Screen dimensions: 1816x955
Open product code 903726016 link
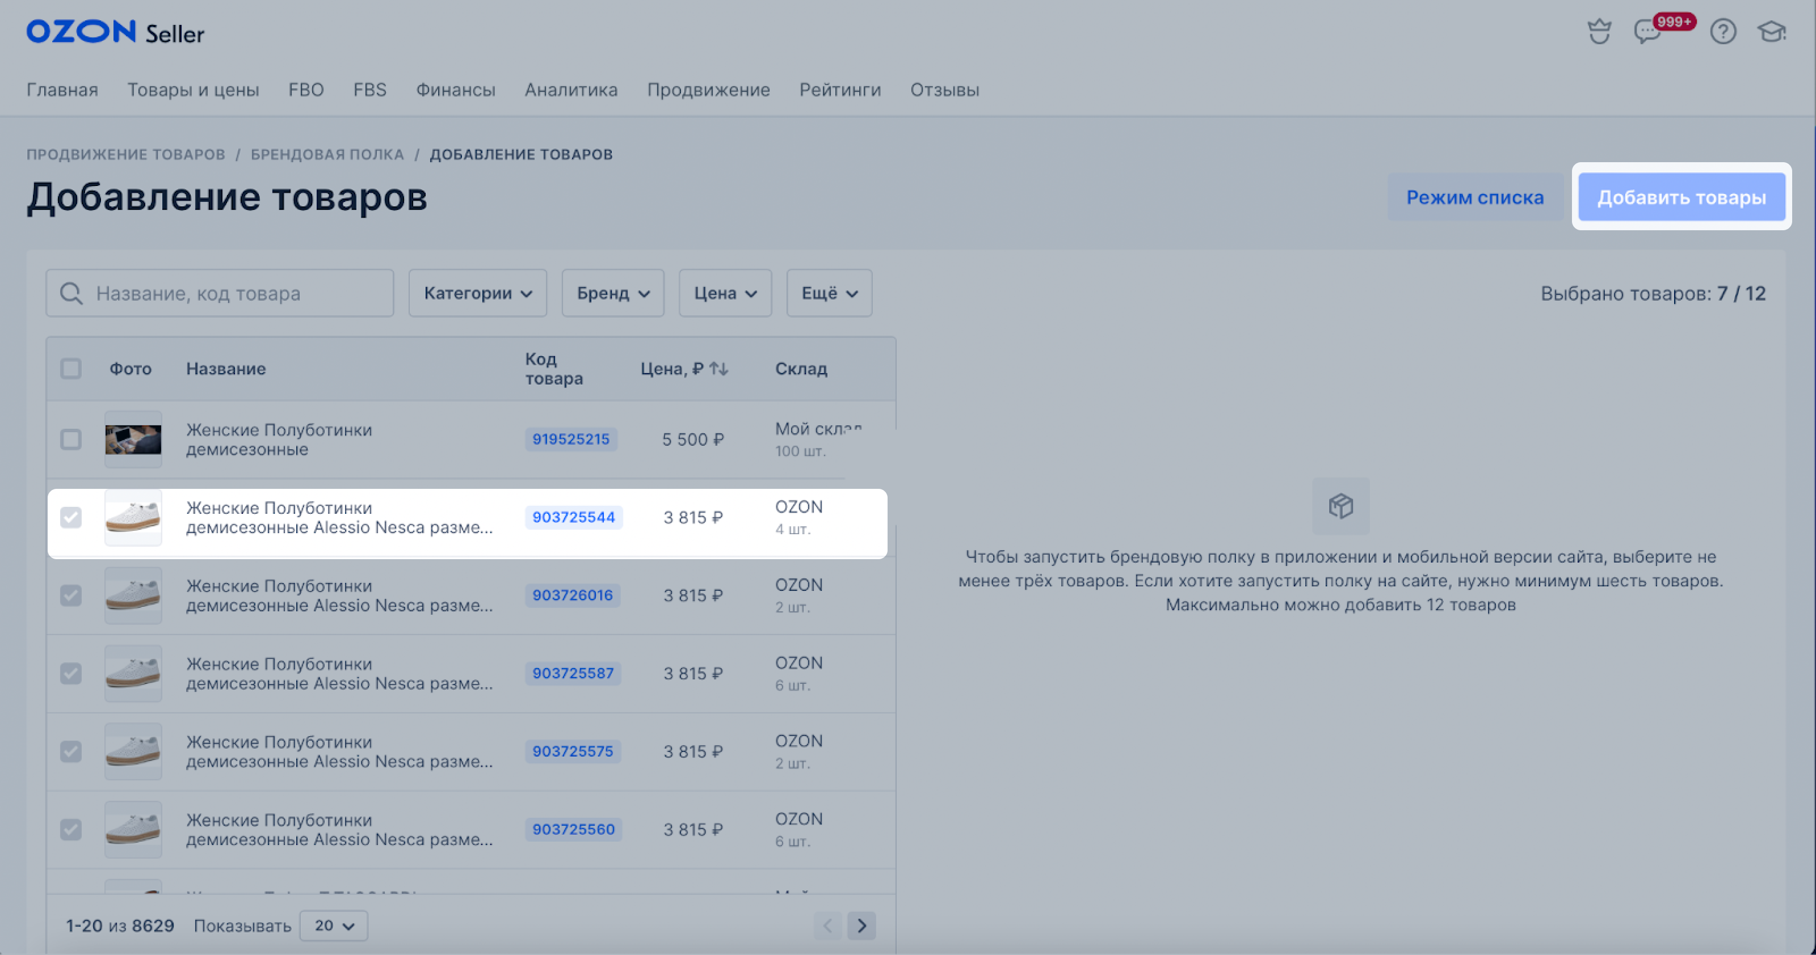[573, 596]
